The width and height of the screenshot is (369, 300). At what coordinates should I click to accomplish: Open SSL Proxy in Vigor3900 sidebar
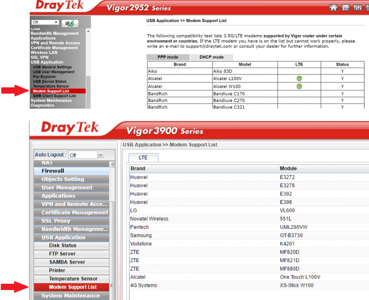pyautogui.click(x=71, y=220)
